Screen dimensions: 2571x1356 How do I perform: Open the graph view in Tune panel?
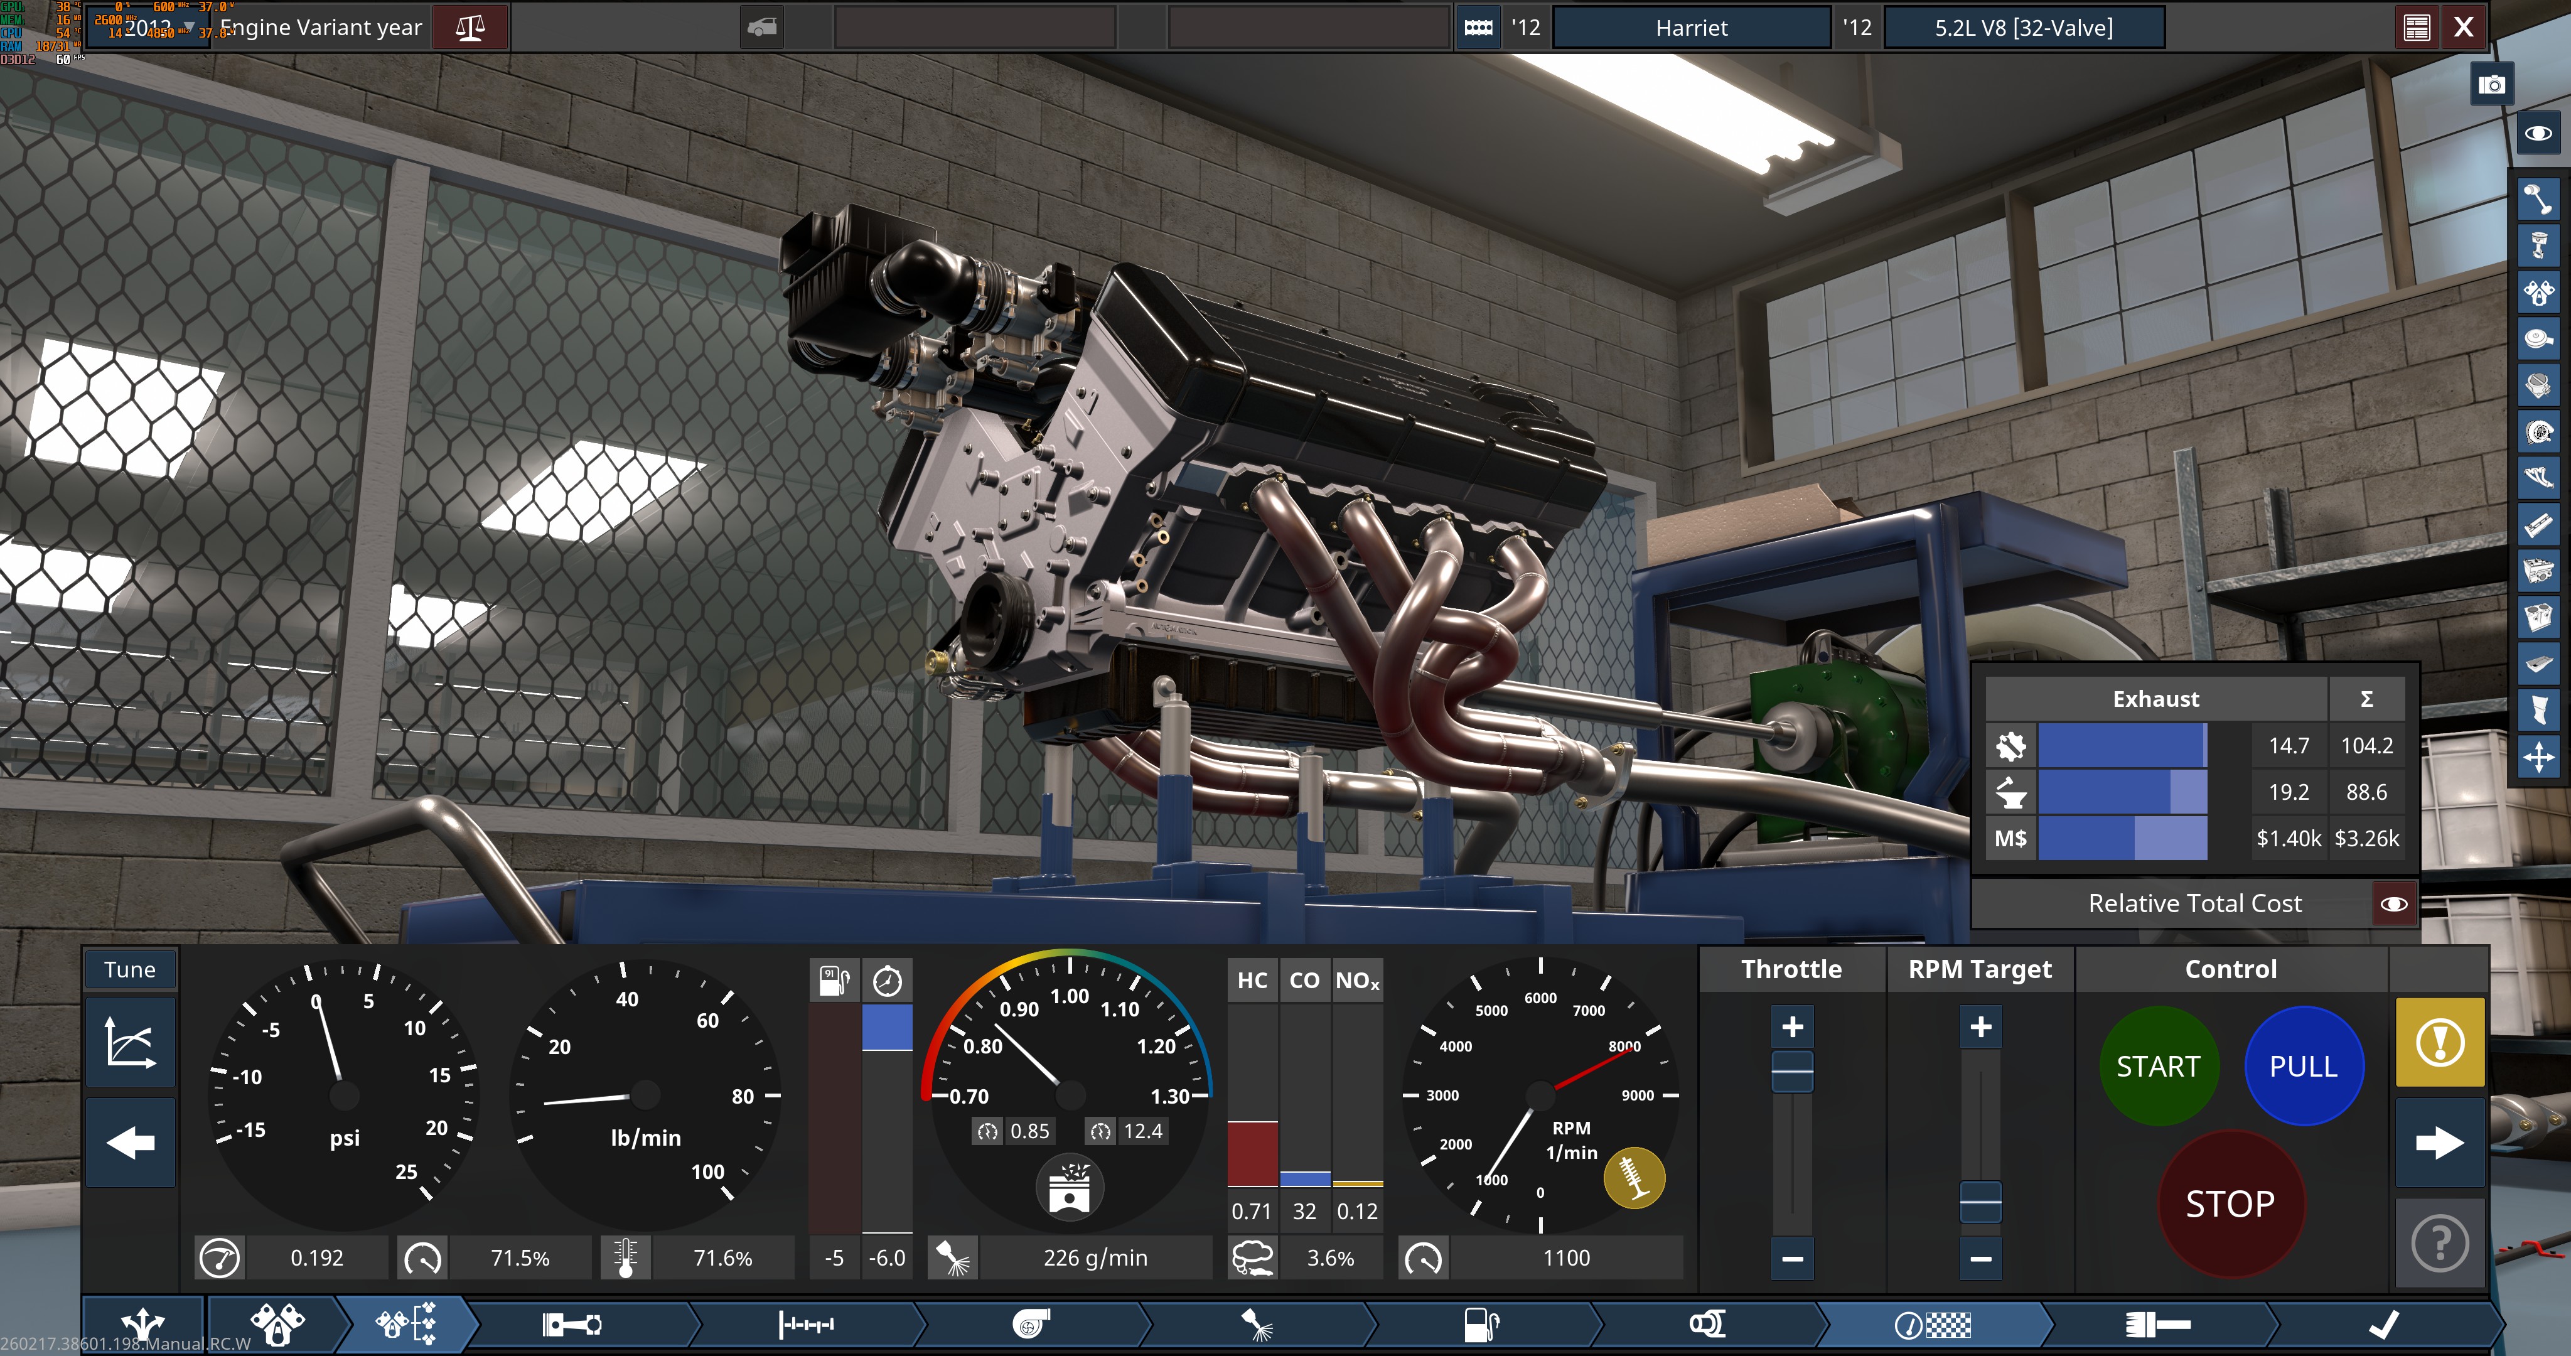[x=130, y=1041]
